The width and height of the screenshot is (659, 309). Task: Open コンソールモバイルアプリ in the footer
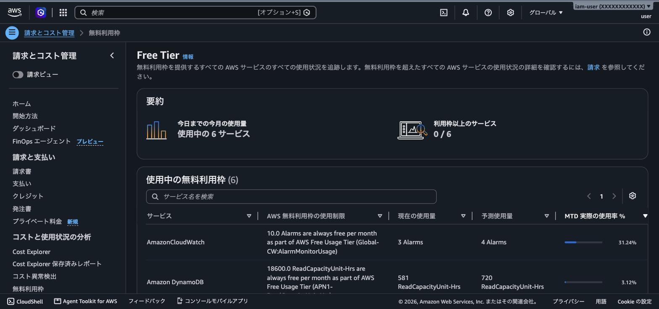[x=212, y=301]
